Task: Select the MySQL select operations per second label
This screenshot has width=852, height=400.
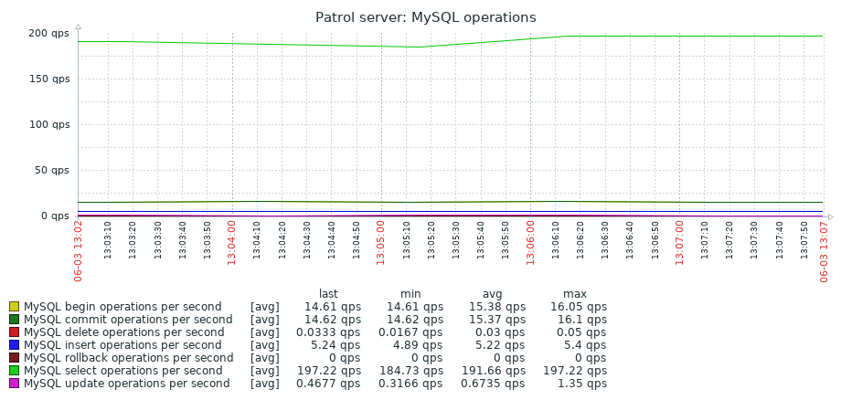Action: (x=122, y=371)
